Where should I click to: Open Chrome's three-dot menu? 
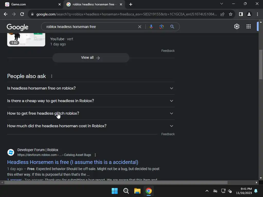pyautogui.click(x=257, y=14)
